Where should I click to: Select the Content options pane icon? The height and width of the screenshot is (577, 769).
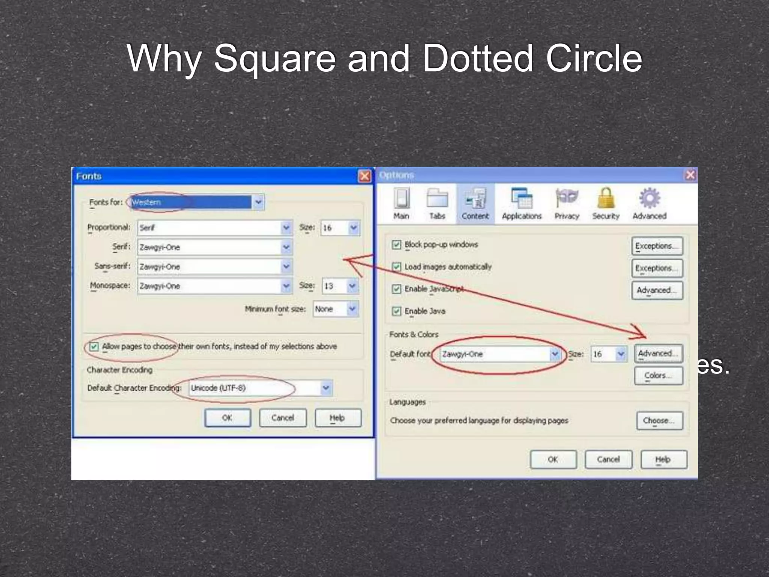click(475, 204)
